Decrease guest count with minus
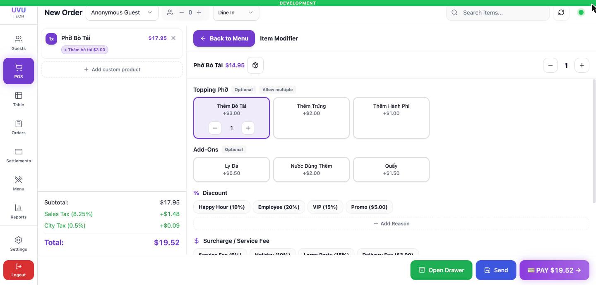596x285 pixels. (x=181, y=12)
